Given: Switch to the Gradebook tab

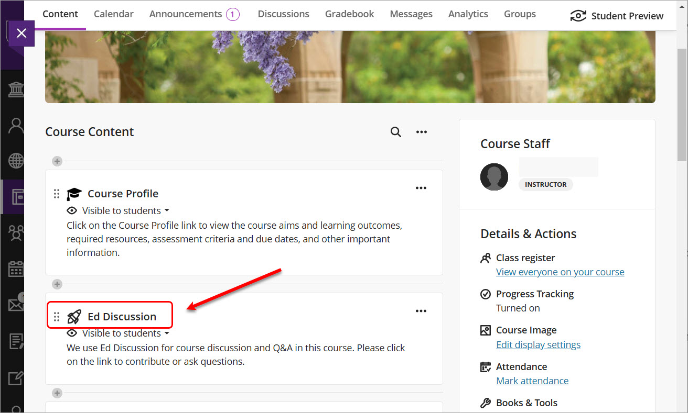Looking at the screenshot, I should pyautogui.click(x=349, y=14).
